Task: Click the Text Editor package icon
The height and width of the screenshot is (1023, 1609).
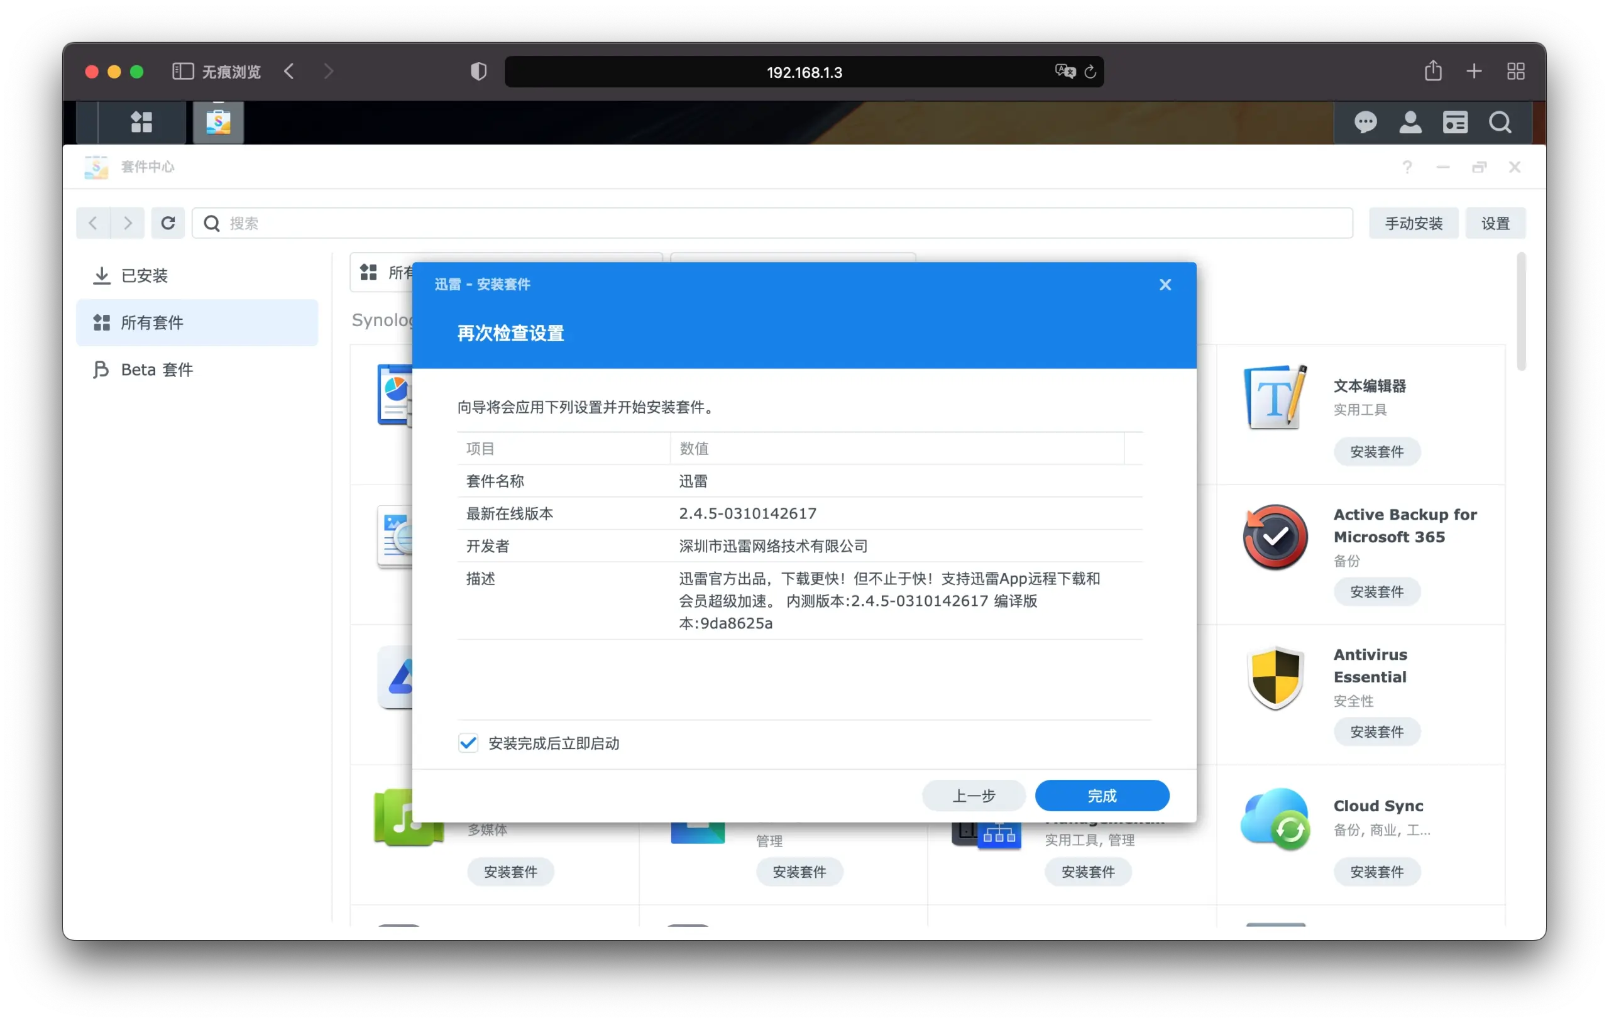Action: [1275, 397]
